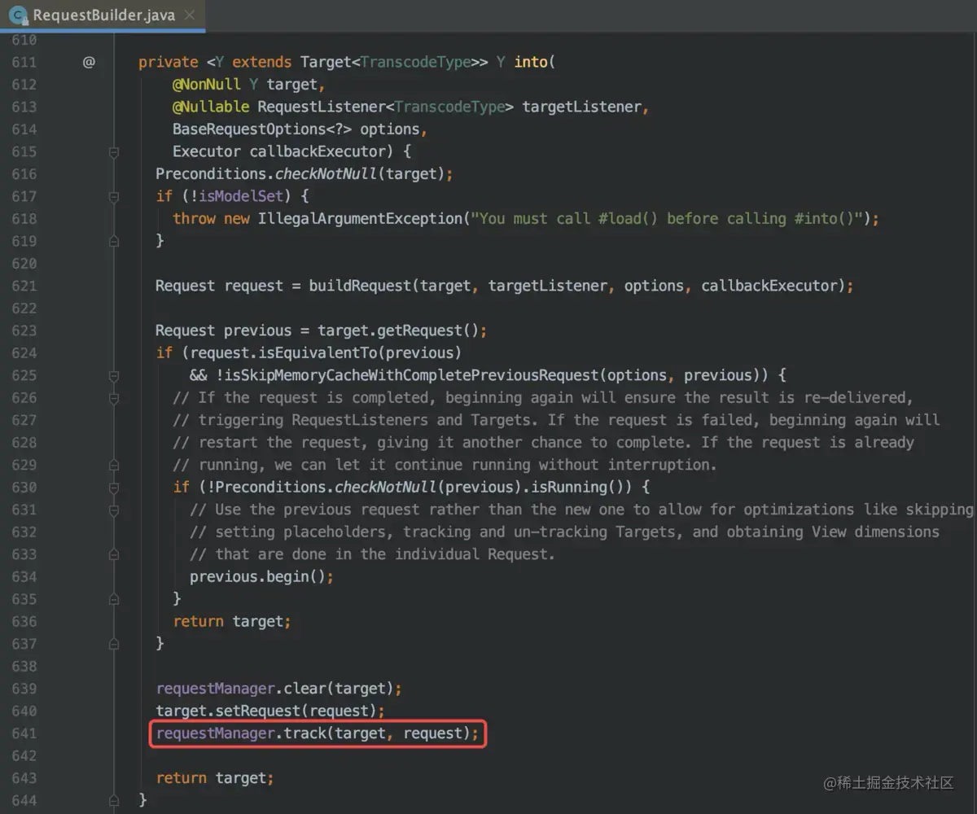Click the 'buildRequest' call on line 621
The height and width of the screenshot is (814, 977).
tap(361, 286)
